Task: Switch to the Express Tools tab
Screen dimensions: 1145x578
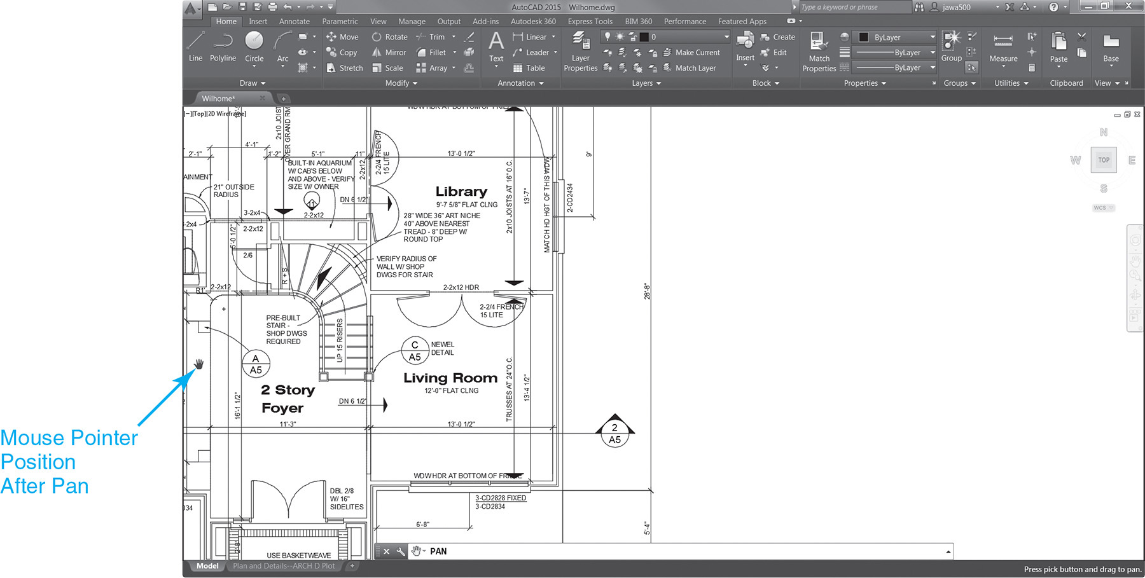Action: click(x=590, y=22)
